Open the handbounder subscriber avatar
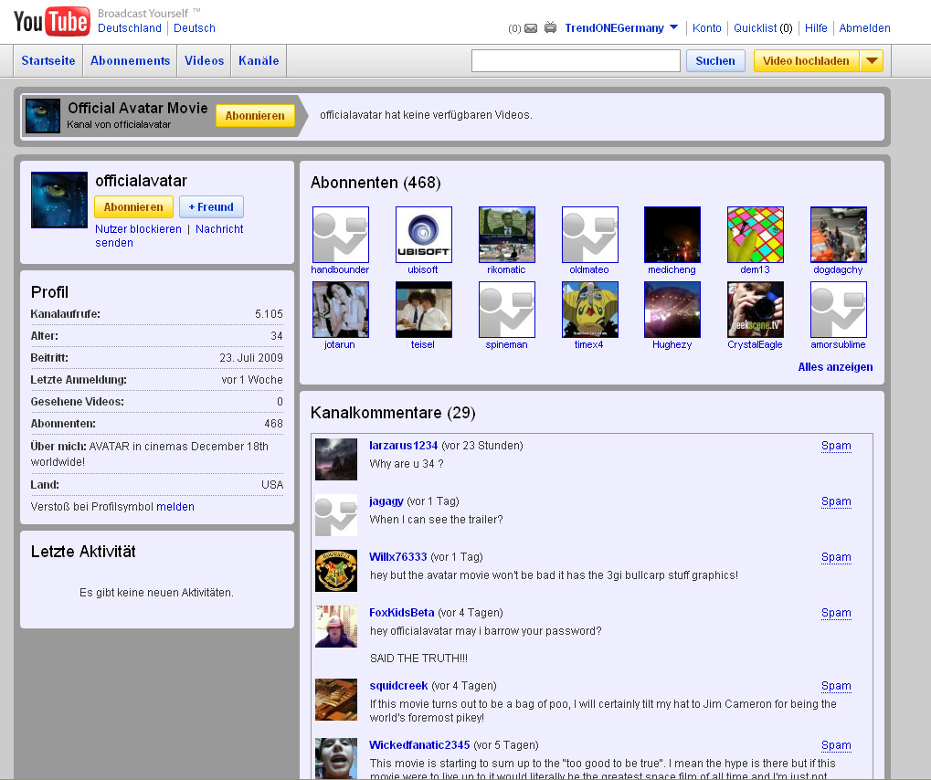 click(341, 235)
